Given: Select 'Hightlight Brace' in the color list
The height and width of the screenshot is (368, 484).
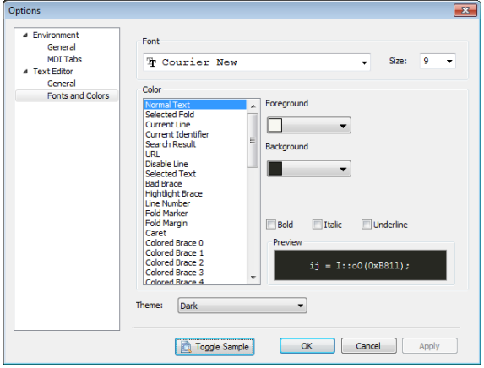Looking at the screenshot, I should (195, 193).
